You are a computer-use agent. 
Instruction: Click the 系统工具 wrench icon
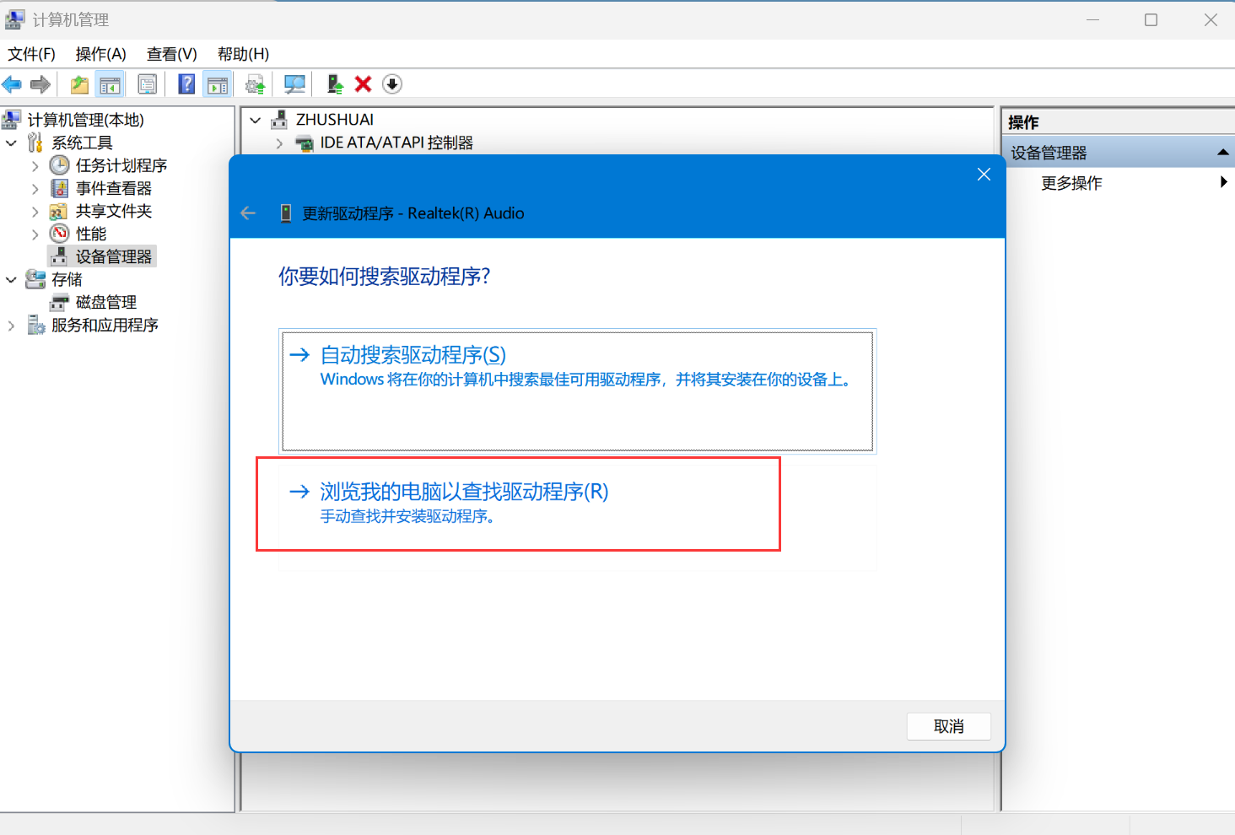35,143
